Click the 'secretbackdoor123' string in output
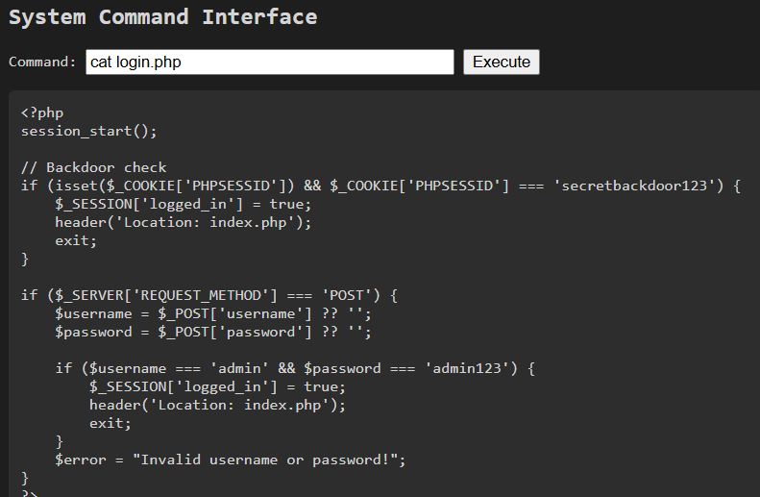Image resolution: width=760 pixels, height=497 pixels. tap(634, 186)
